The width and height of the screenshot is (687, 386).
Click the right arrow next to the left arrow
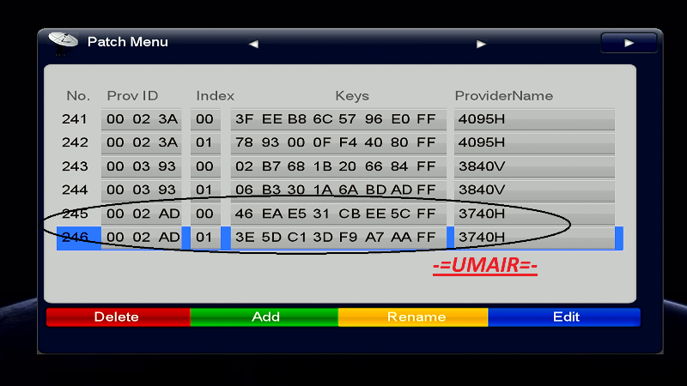click(x=481, y=44)
